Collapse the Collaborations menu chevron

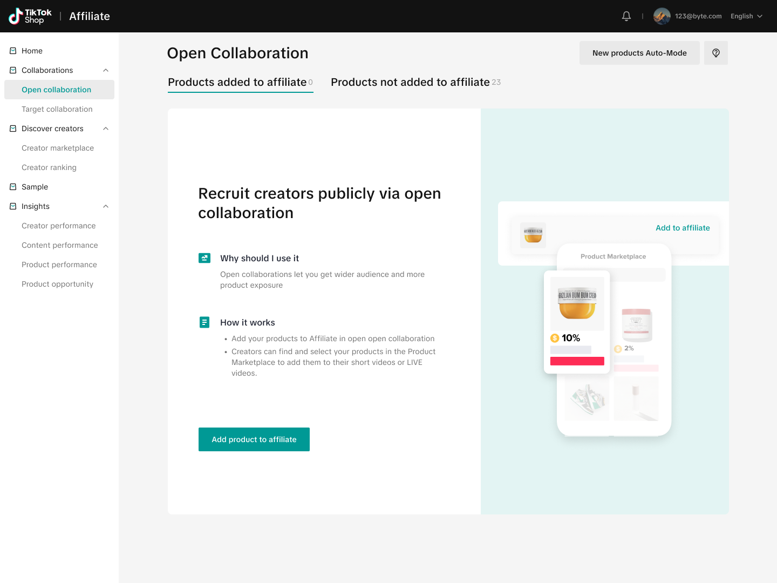point(106,70)
